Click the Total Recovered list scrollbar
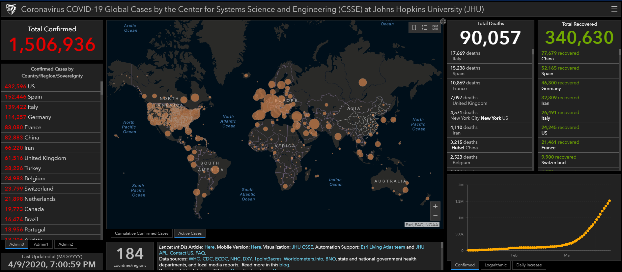 620,52
